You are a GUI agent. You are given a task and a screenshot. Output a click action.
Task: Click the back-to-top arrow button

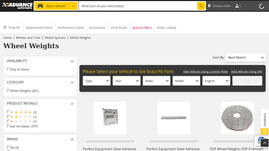[265, 143]
